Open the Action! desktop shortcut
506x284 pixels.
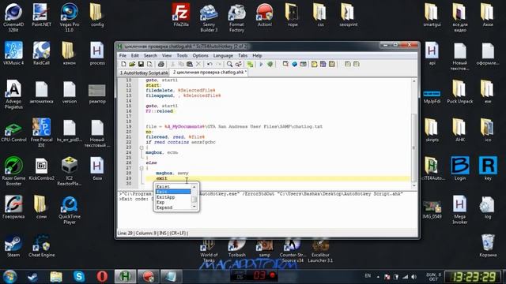[265, 15]
